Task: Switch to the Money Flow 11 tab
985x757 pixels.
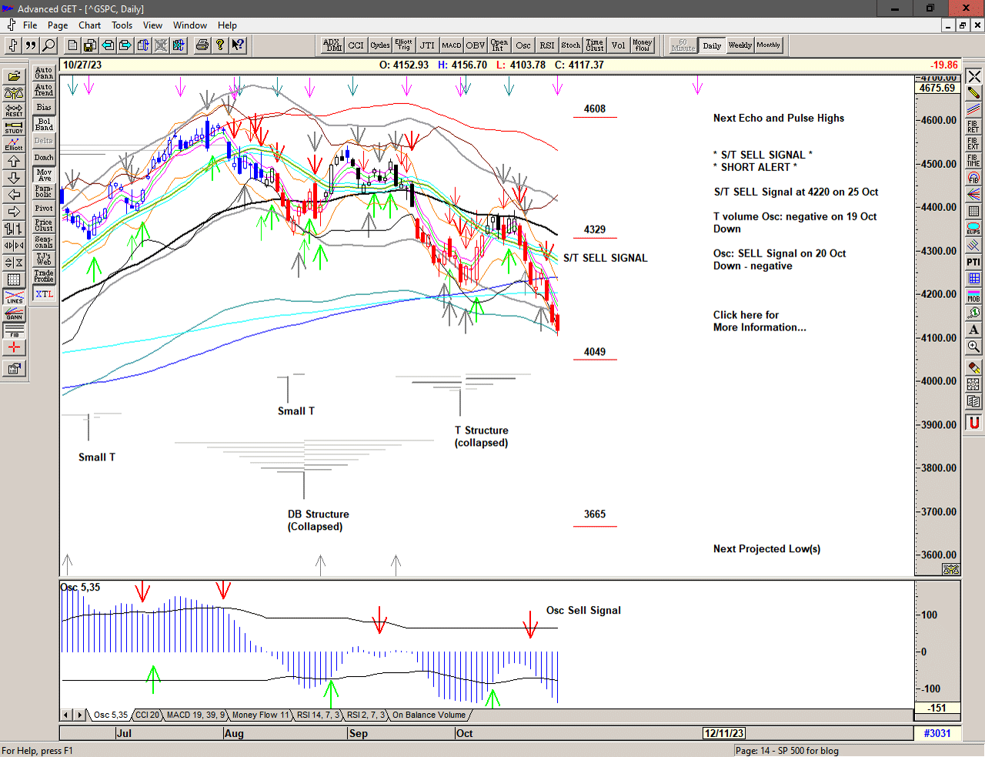Action: pos(260,715)
